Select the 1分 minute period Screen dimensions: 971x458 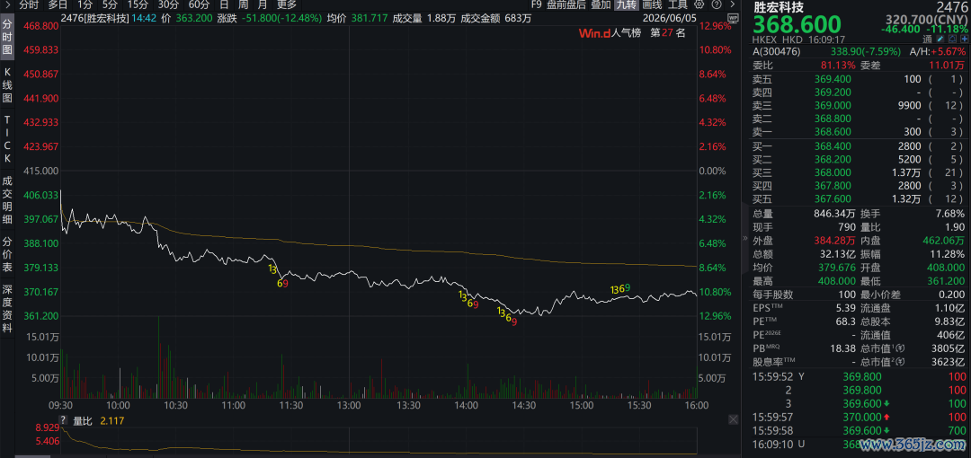[x=85, y=4]
